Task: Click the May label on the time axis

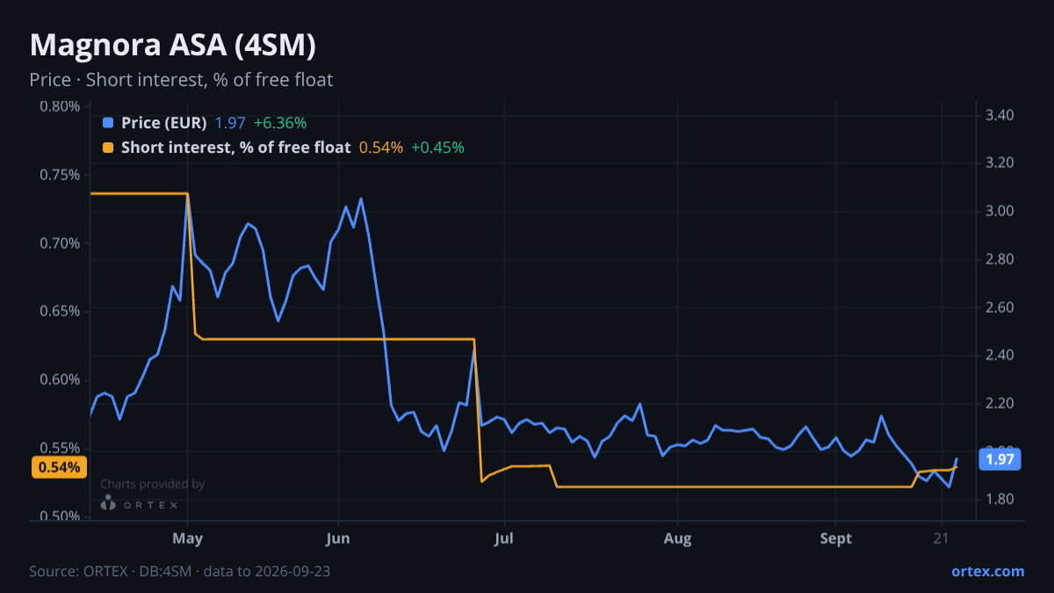Action: click(188, 539)
